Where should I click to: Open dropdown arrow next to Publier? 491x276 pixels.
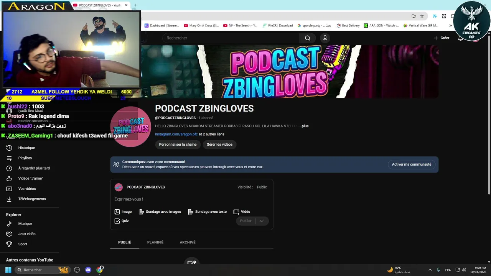pyautogui.click(x=262, y=221)
